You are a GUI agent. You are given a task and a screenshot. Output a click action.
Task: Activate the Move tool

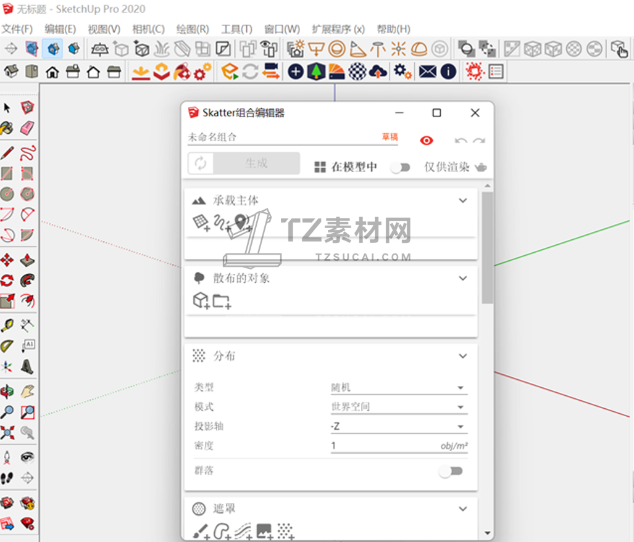7,260
